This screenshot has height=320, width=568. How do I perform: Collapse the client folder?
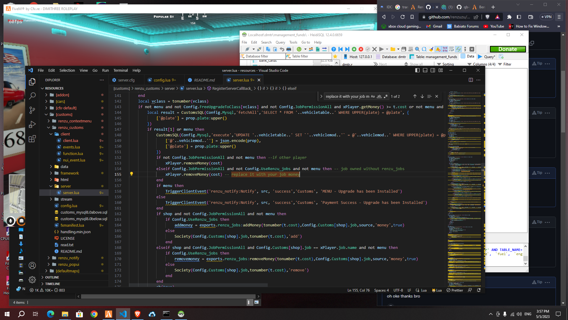[65, 134]
